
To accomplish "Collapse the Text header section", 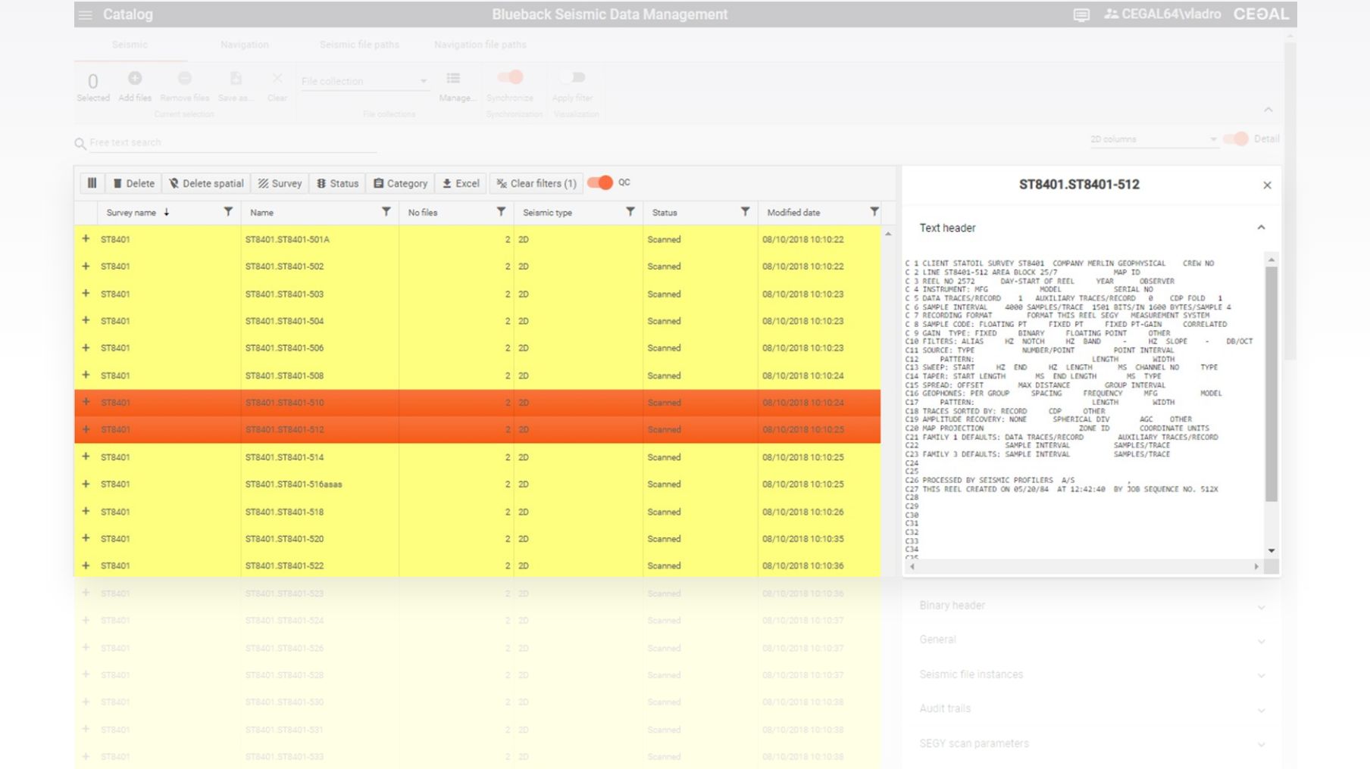I will (x=1261, y=227).
